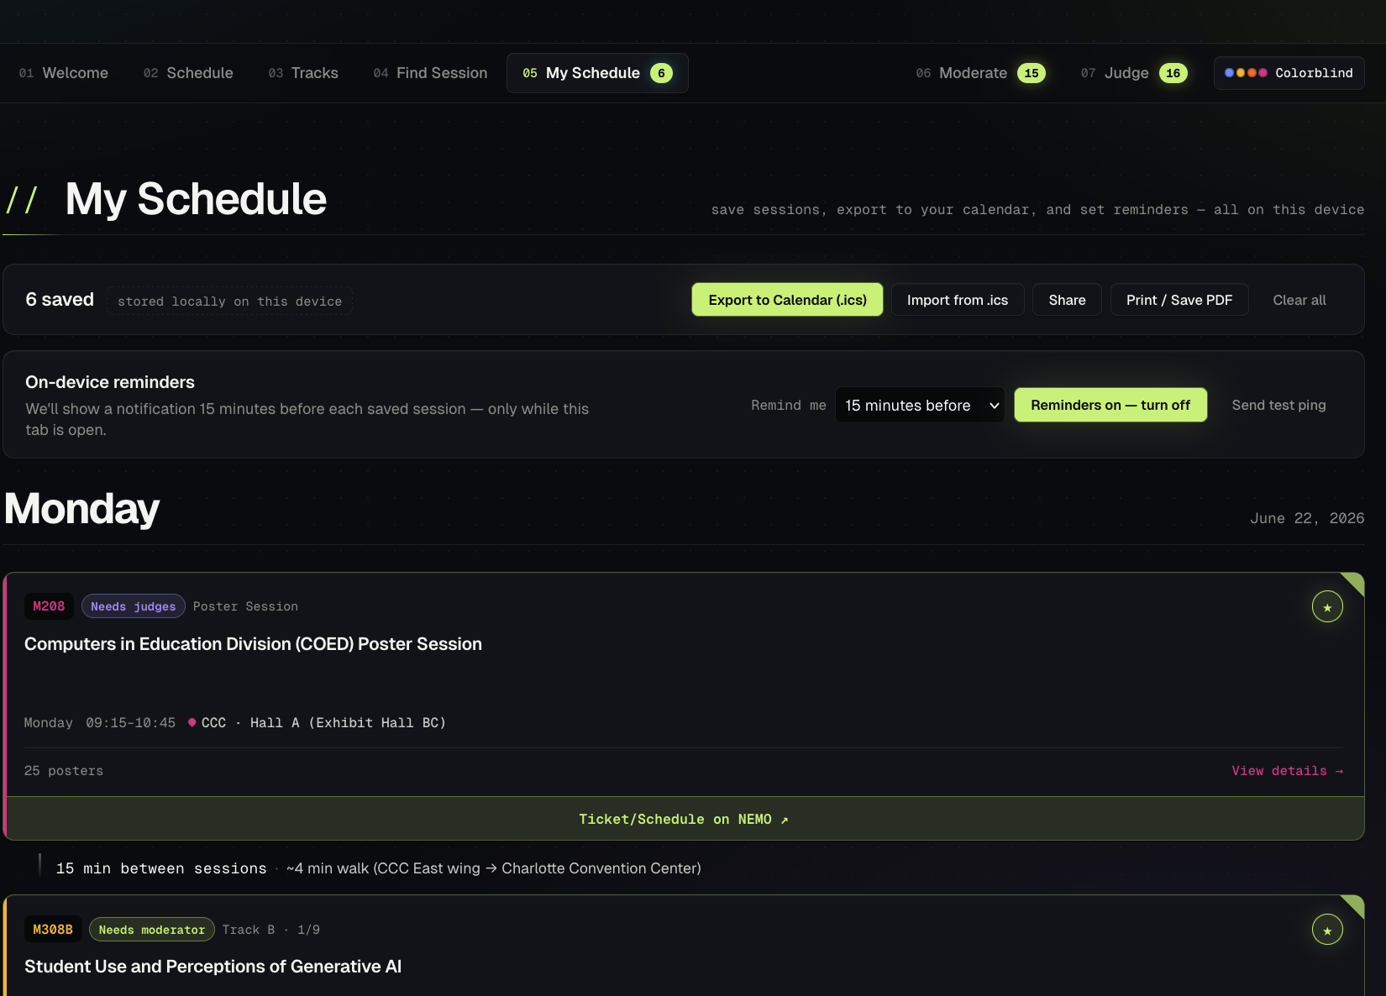Switch to the Tracks tab
The height and width of the screenshot is (996, 1386).
tap(303, 73)
